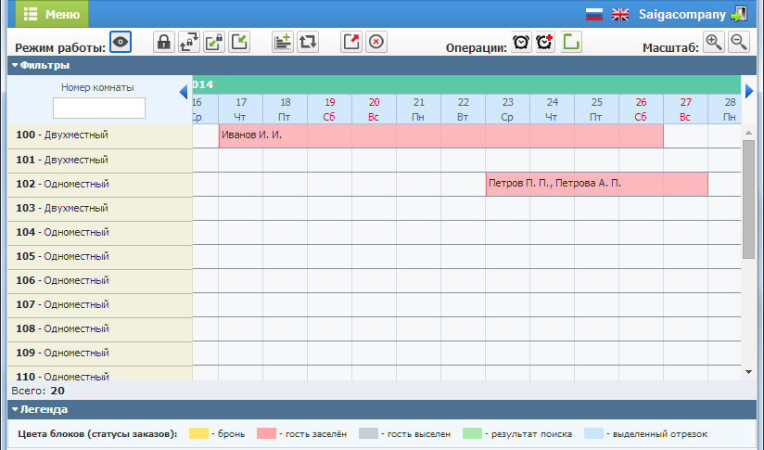Screen dimensions: 764x450
Task: Click the loop arrows mode icon
Action: (x=308, y=42)
